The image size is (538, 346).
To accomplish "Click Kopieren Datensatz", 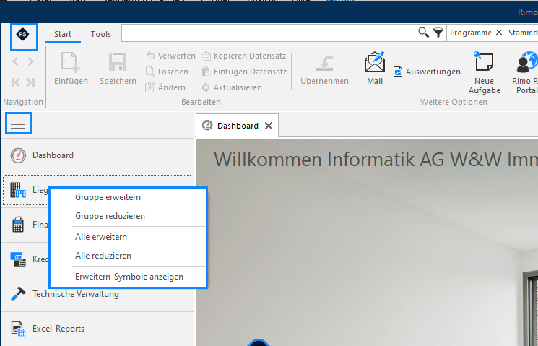I will 243,56.
